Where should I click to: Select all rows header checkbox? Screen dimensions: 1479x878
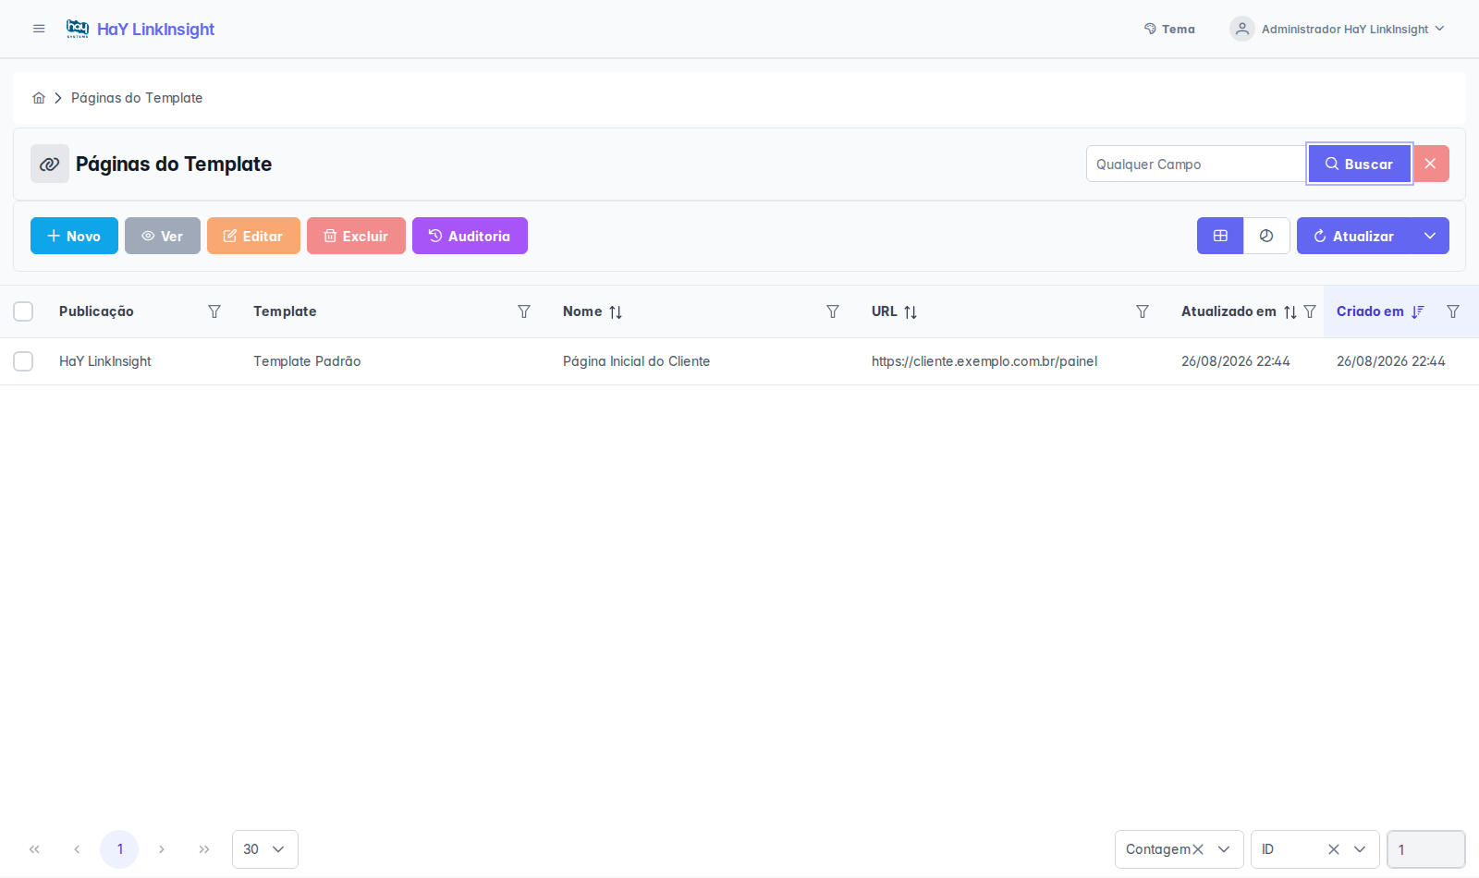(23, 311)
